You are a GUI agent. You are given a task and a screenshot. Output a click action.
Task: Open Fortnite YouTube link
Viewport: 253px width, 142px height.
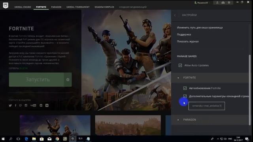(x=33, y=105)
